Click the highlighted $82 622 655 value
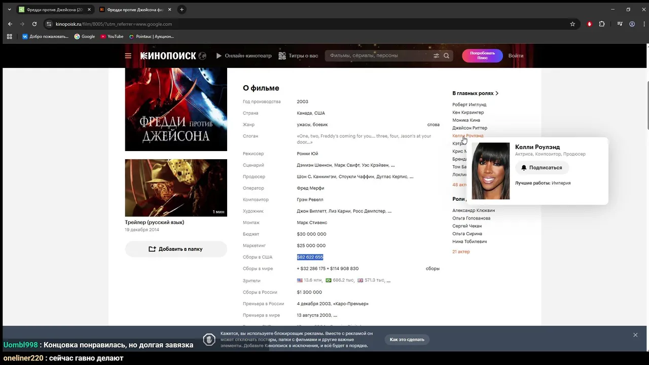This screenshot has height=365, width=649. click(310, 257)
